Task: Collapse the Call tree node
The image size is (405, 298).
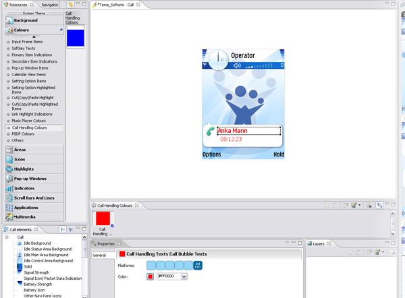Action: tap(5, 237)
